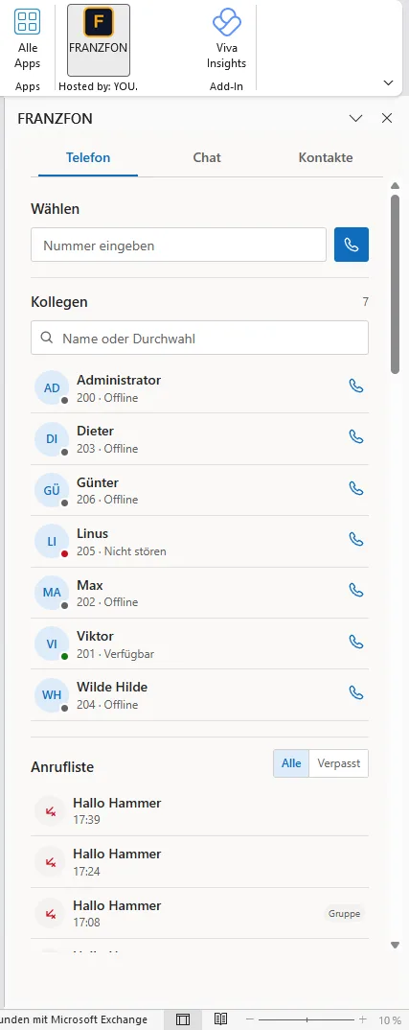Click the VI avatar of Viktor
Image resolution: width=409 pixels, height=1030 pixels.
[52, 644]
